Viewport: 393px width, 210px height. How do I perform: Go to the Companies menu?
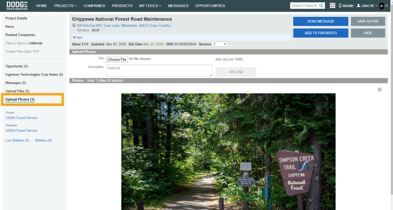(94, 5)
